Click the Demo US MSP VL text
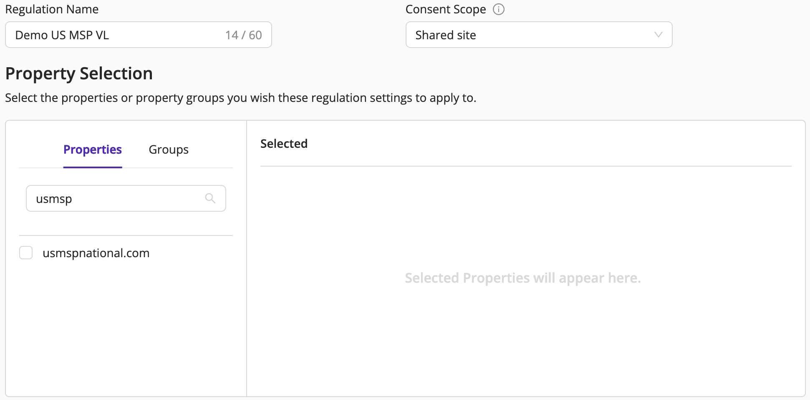The image size is (810, 400). tap(62, 35)
